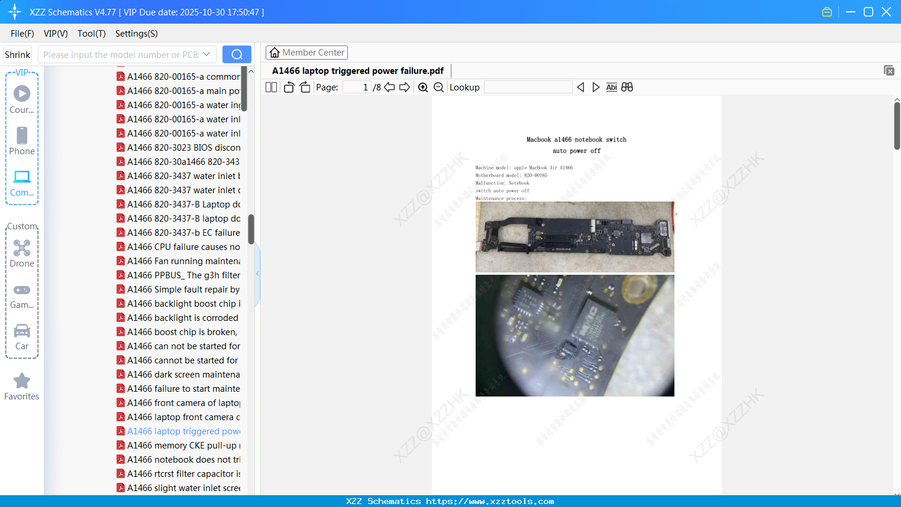Image resolution: width=901 pixels, height=507 pixels.
Task: Click the XZZ logo in the title bar
Action: (15, 12)
